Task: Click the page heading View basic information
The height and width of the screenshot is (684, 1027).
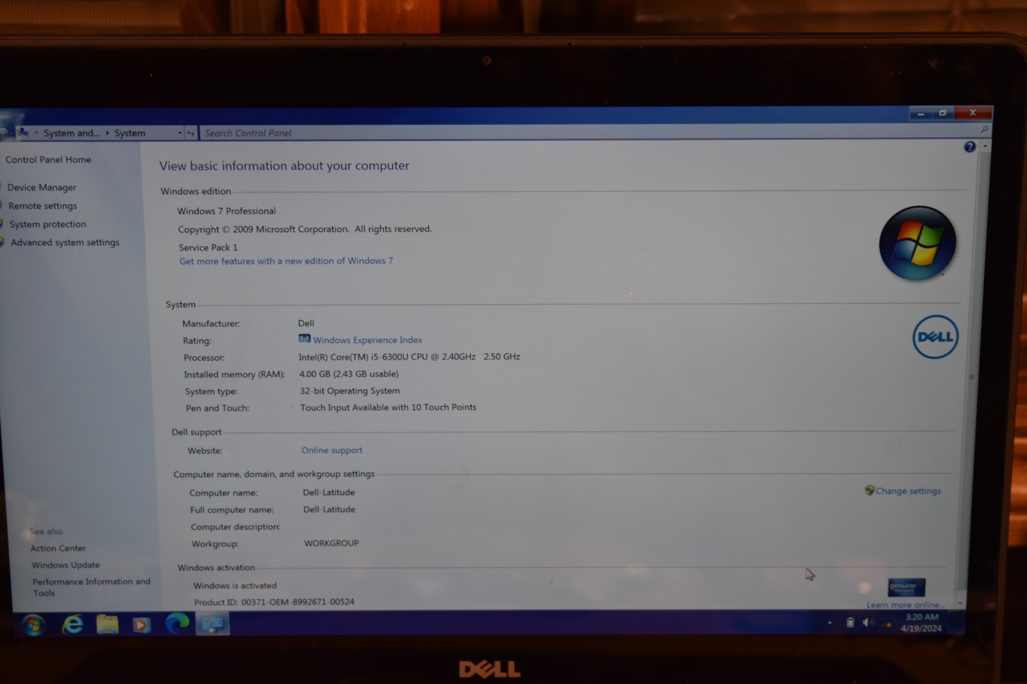Action: pos(284,165)
